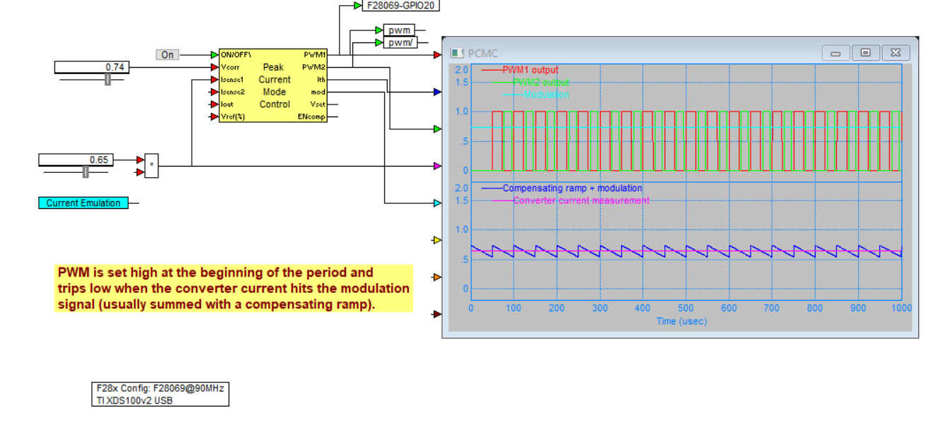This screenshot has height=427, width=943.
Task: Click the PCMC plot title bar text
Action: 483,53
